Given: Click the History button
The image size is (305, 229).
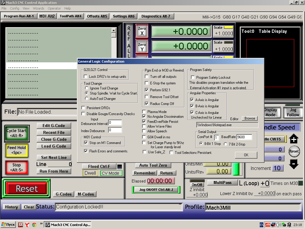Looking at the screenshot, I should click(11, 207).
